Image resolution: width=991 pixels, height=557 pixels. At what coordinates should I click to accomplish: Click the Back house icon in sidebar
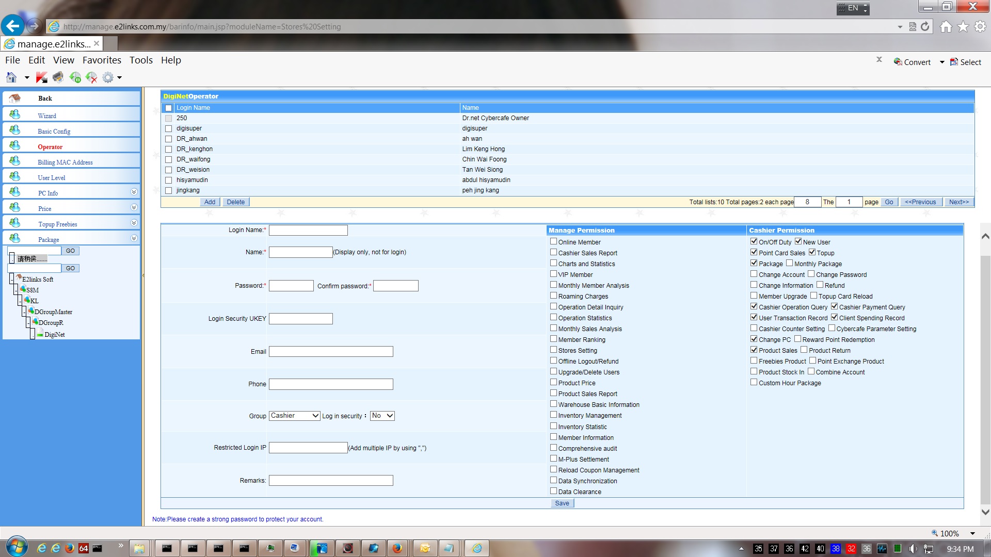[x=15, y=98]
